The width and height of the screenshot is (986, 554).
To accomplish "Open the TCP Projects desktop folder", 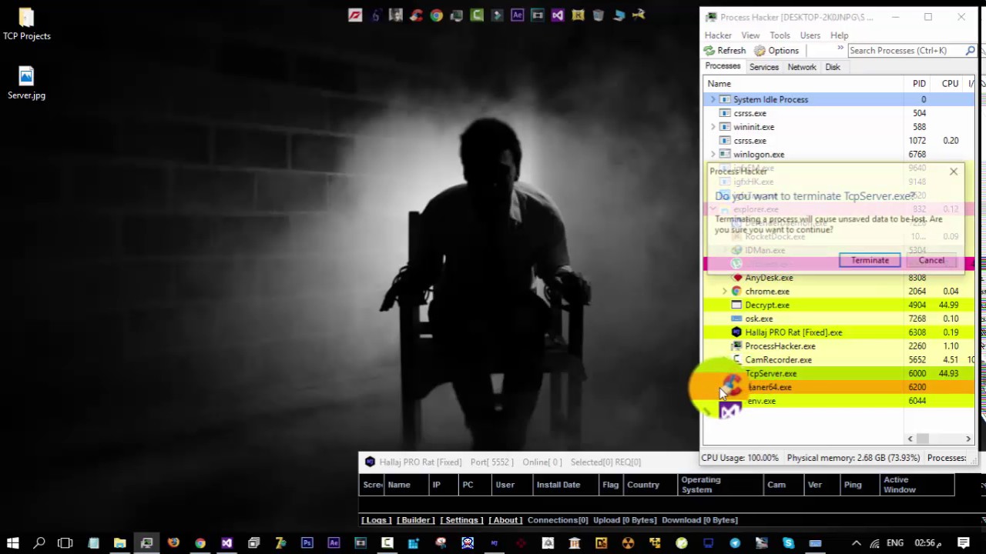I will (x=26, y=25).
